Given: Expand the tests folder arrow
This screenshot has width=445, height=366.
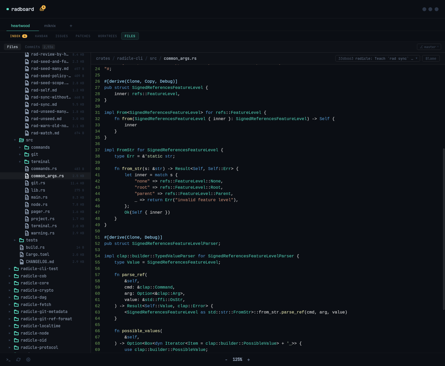Looking at the screenshot, I should pos(15,240).
